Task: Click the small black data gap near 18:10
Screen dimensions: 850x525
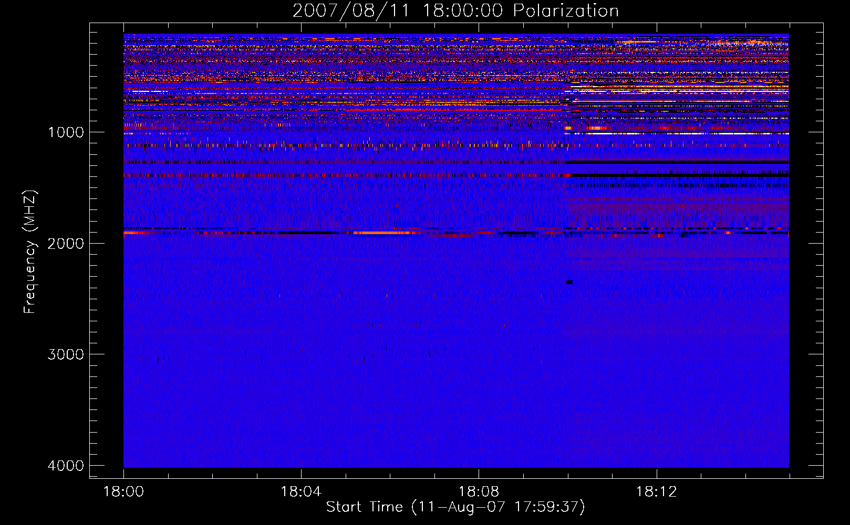Action: 569,282
